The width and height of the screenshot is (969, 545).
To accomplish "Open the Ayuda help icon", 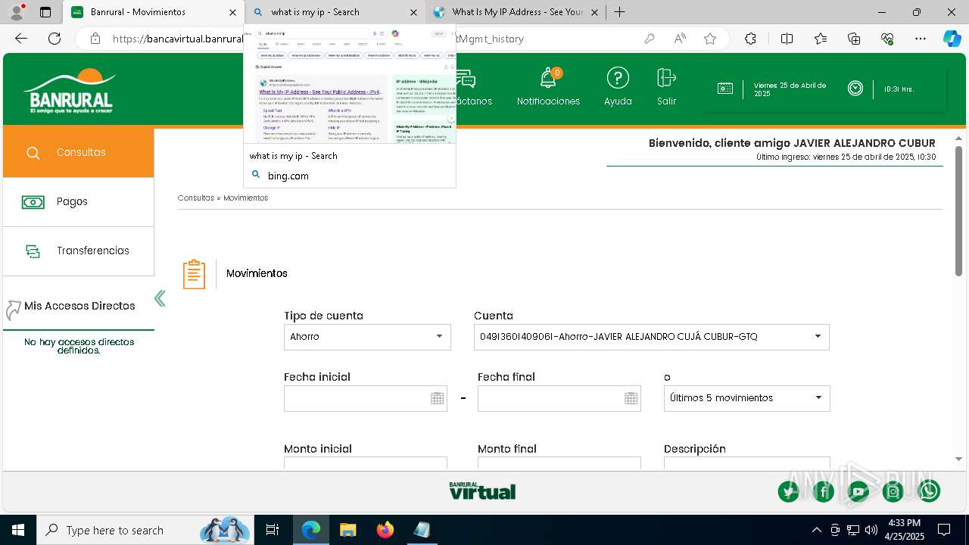I will pos(618,78).
